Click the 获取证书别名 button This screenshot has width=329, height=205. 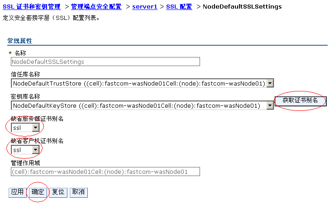pos(300,101)
